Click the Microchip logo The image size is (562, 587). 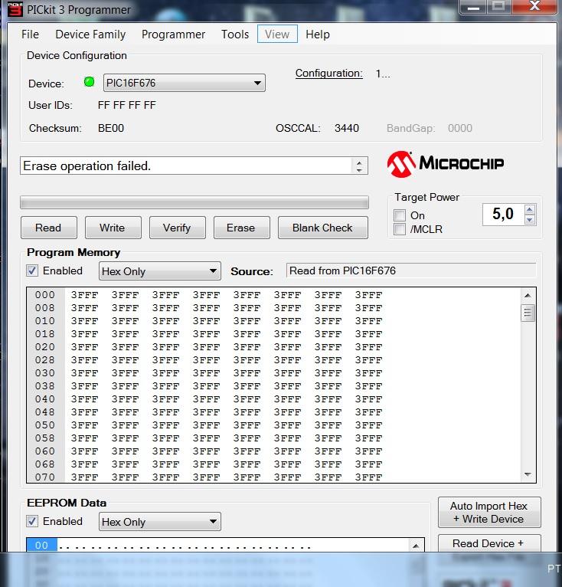(x=446, y=164)
